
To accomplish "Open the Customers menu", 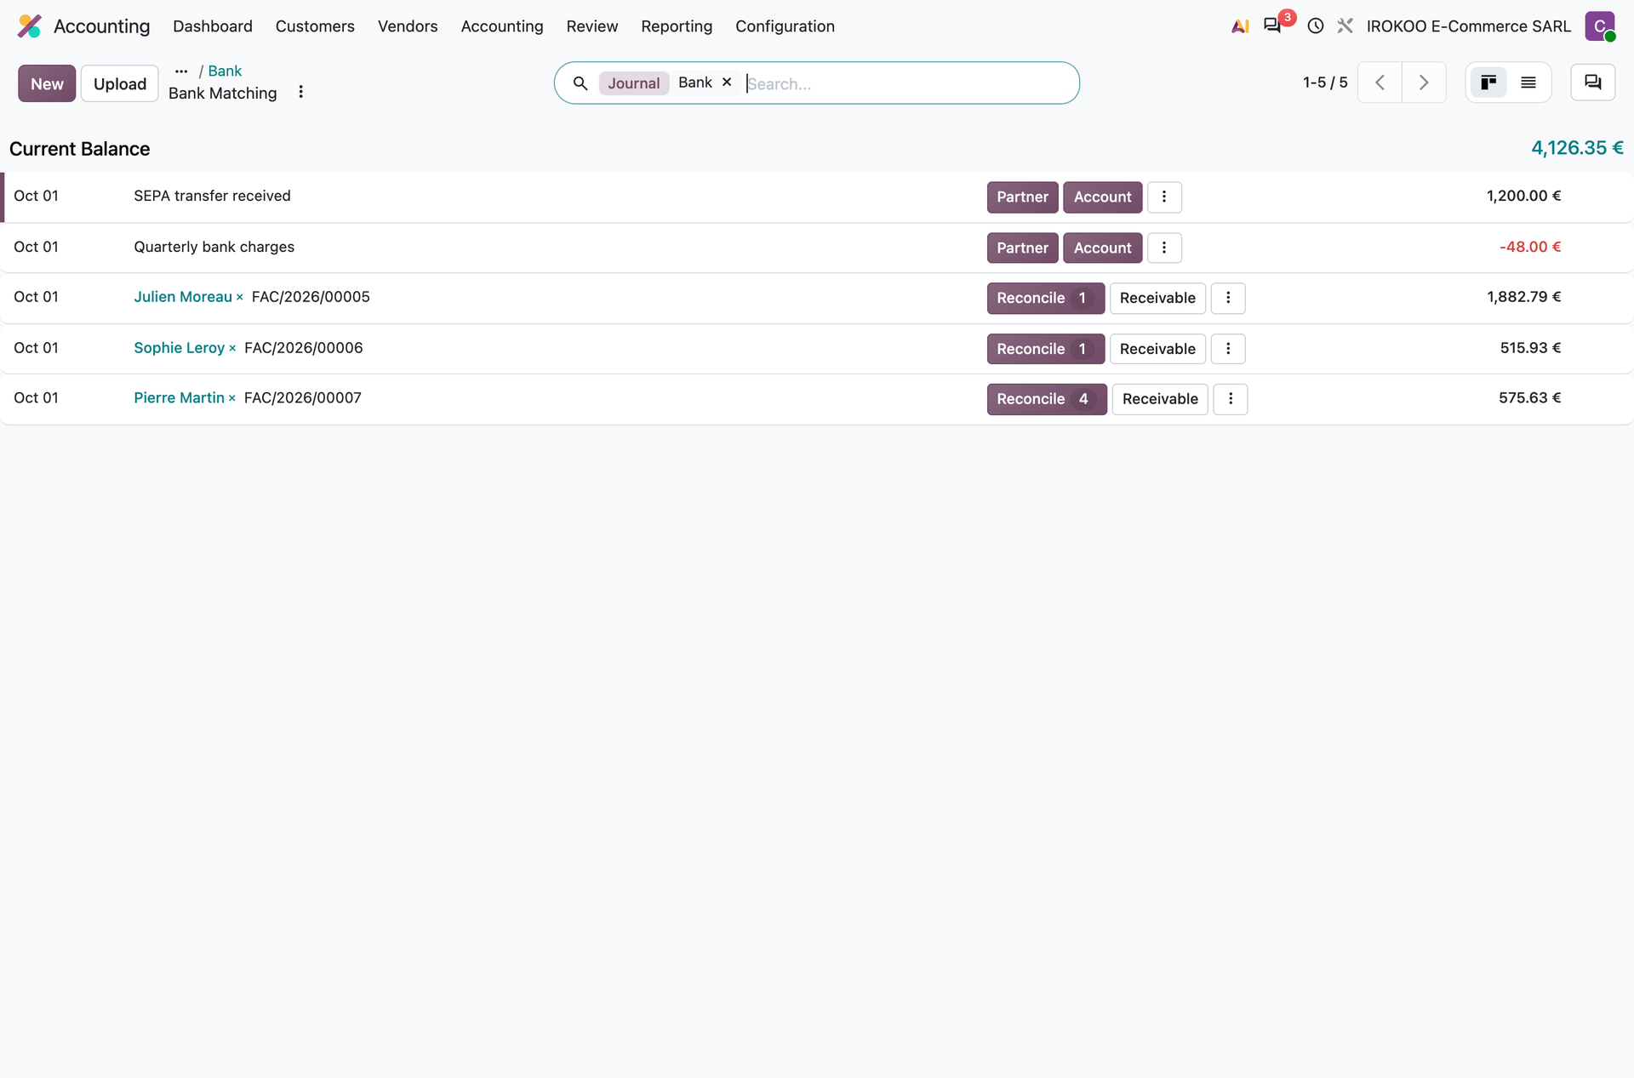I will [x=315, y=26].
